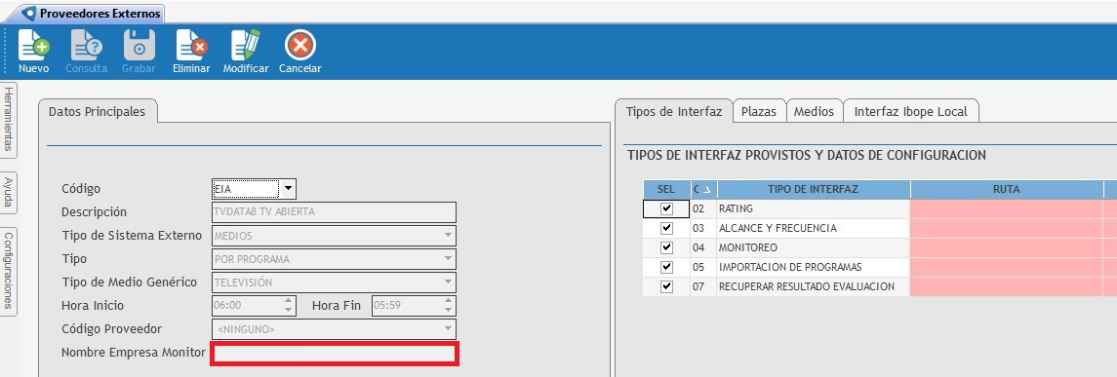Toggle the IMPORTACION DE PROGRAMAS checkbox
Viewport: 1117px width, 377px height.
pos(666,267)
